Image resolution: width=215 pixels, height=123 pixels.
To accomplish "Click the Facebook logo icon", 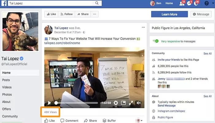I will click(4, 3).
